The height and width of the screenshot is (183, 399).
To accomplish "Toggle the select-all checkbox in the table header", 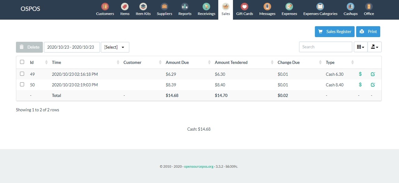I will 22,62.
